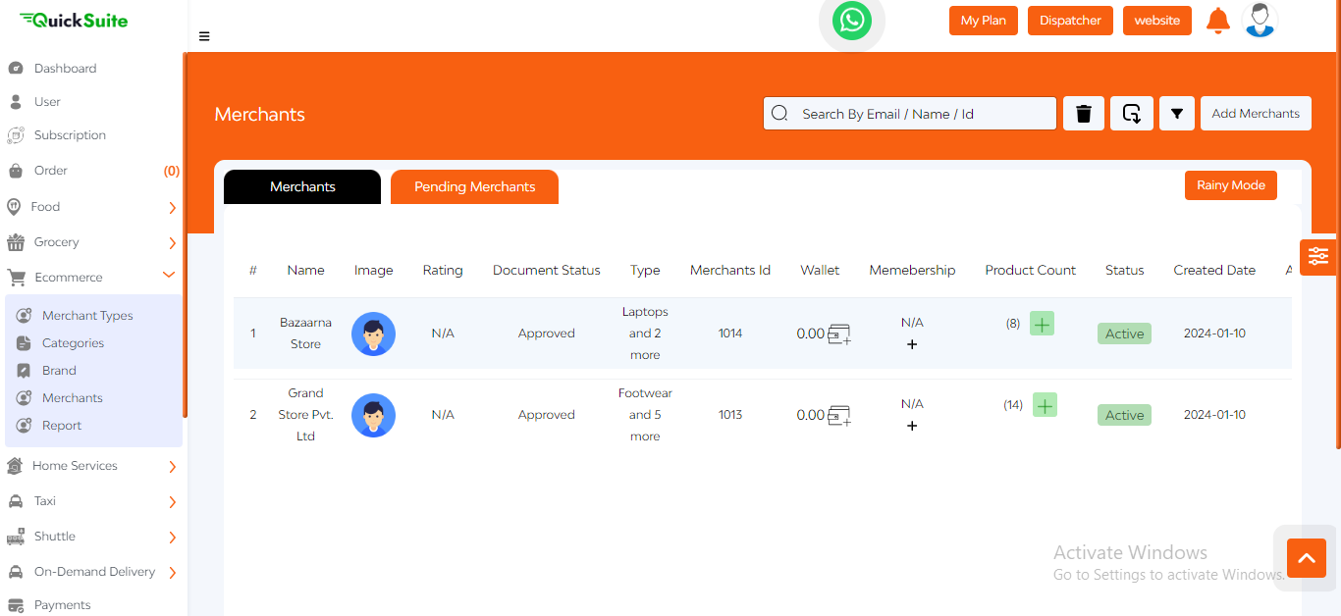1341x616 pixels.
Task: Click the hamburger menu icon
Action: (204, 37)
